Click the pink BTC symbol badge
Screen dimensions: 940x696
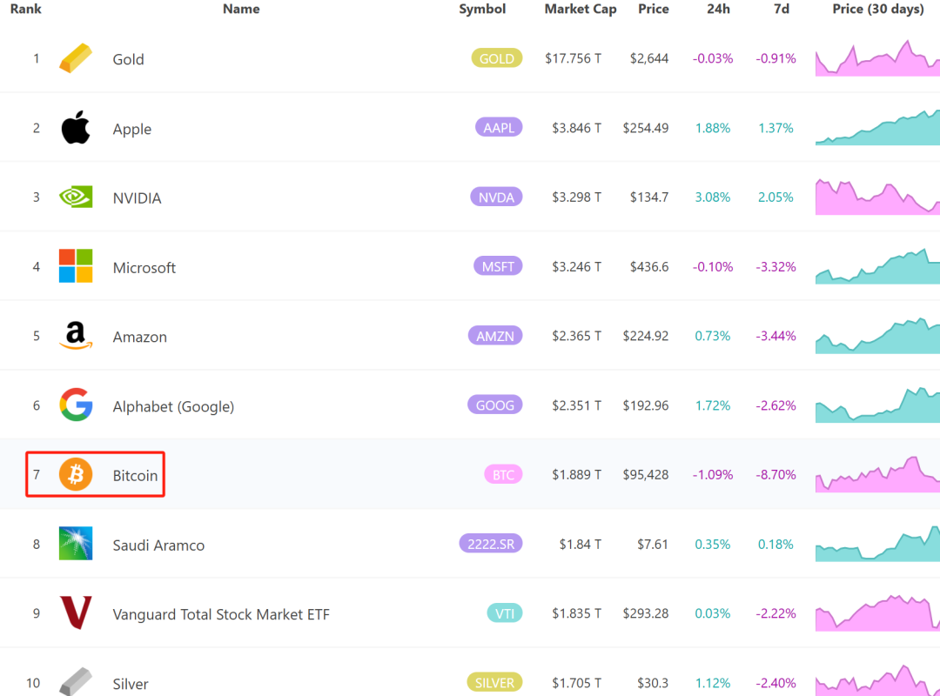click(503, 474)
